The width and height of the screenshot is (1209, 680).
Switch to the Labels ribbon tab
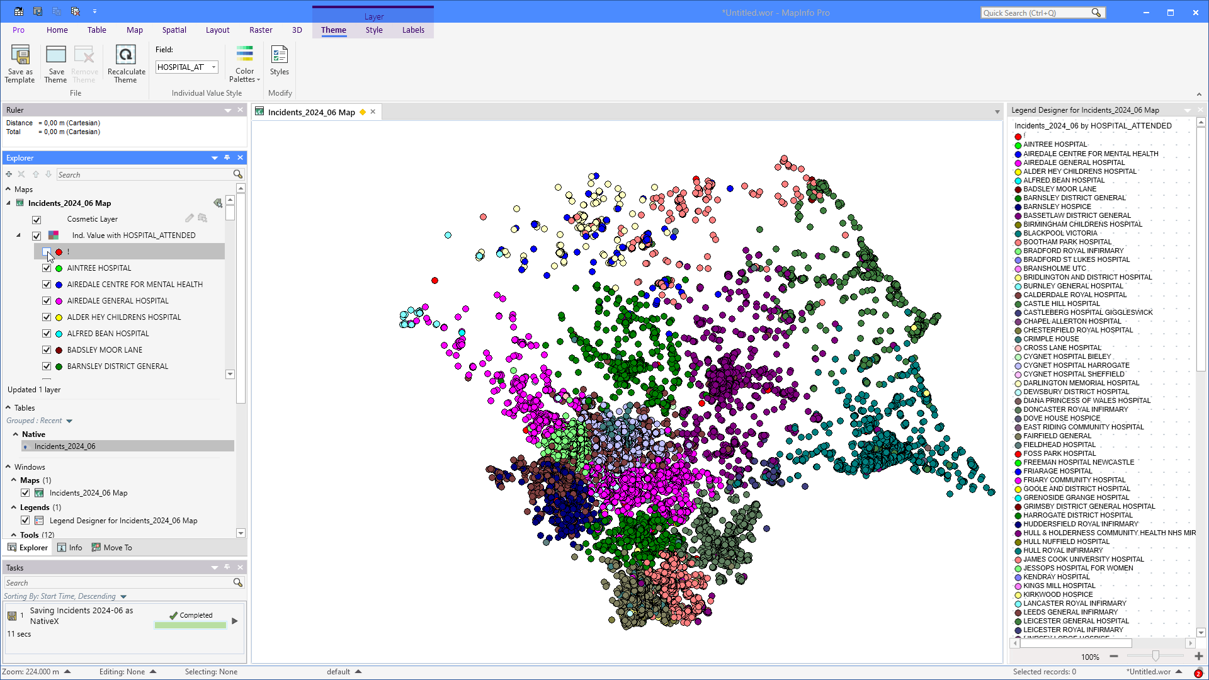[x=413, y=30]
